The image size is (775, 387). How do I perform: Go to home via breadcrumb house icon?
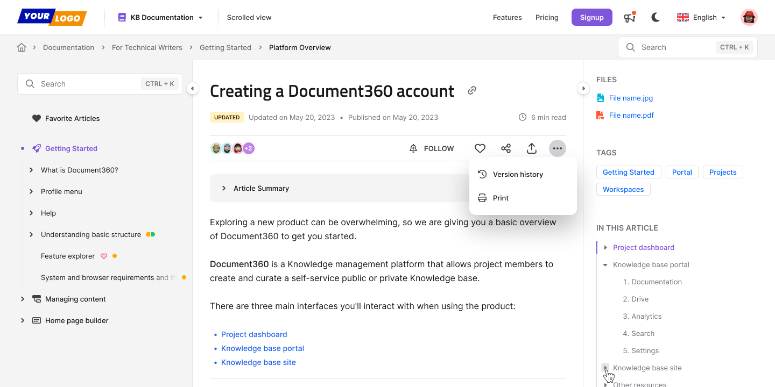click(22, 47)
